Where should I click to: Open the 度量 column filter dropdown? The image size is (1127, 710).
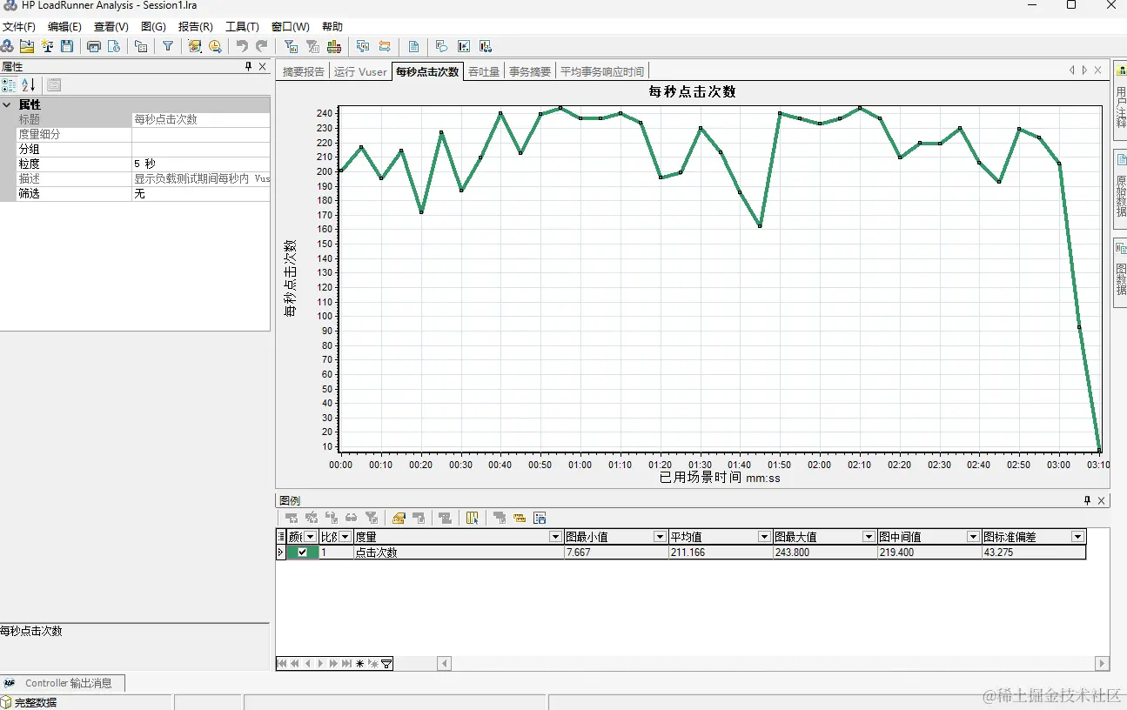pyautogui.click(x=556, y=537)
